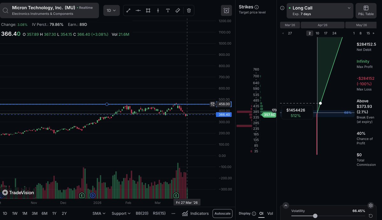Click the 366.40 current price label
The width and height of the screenshot is (382, 220).
coord(224,115)
